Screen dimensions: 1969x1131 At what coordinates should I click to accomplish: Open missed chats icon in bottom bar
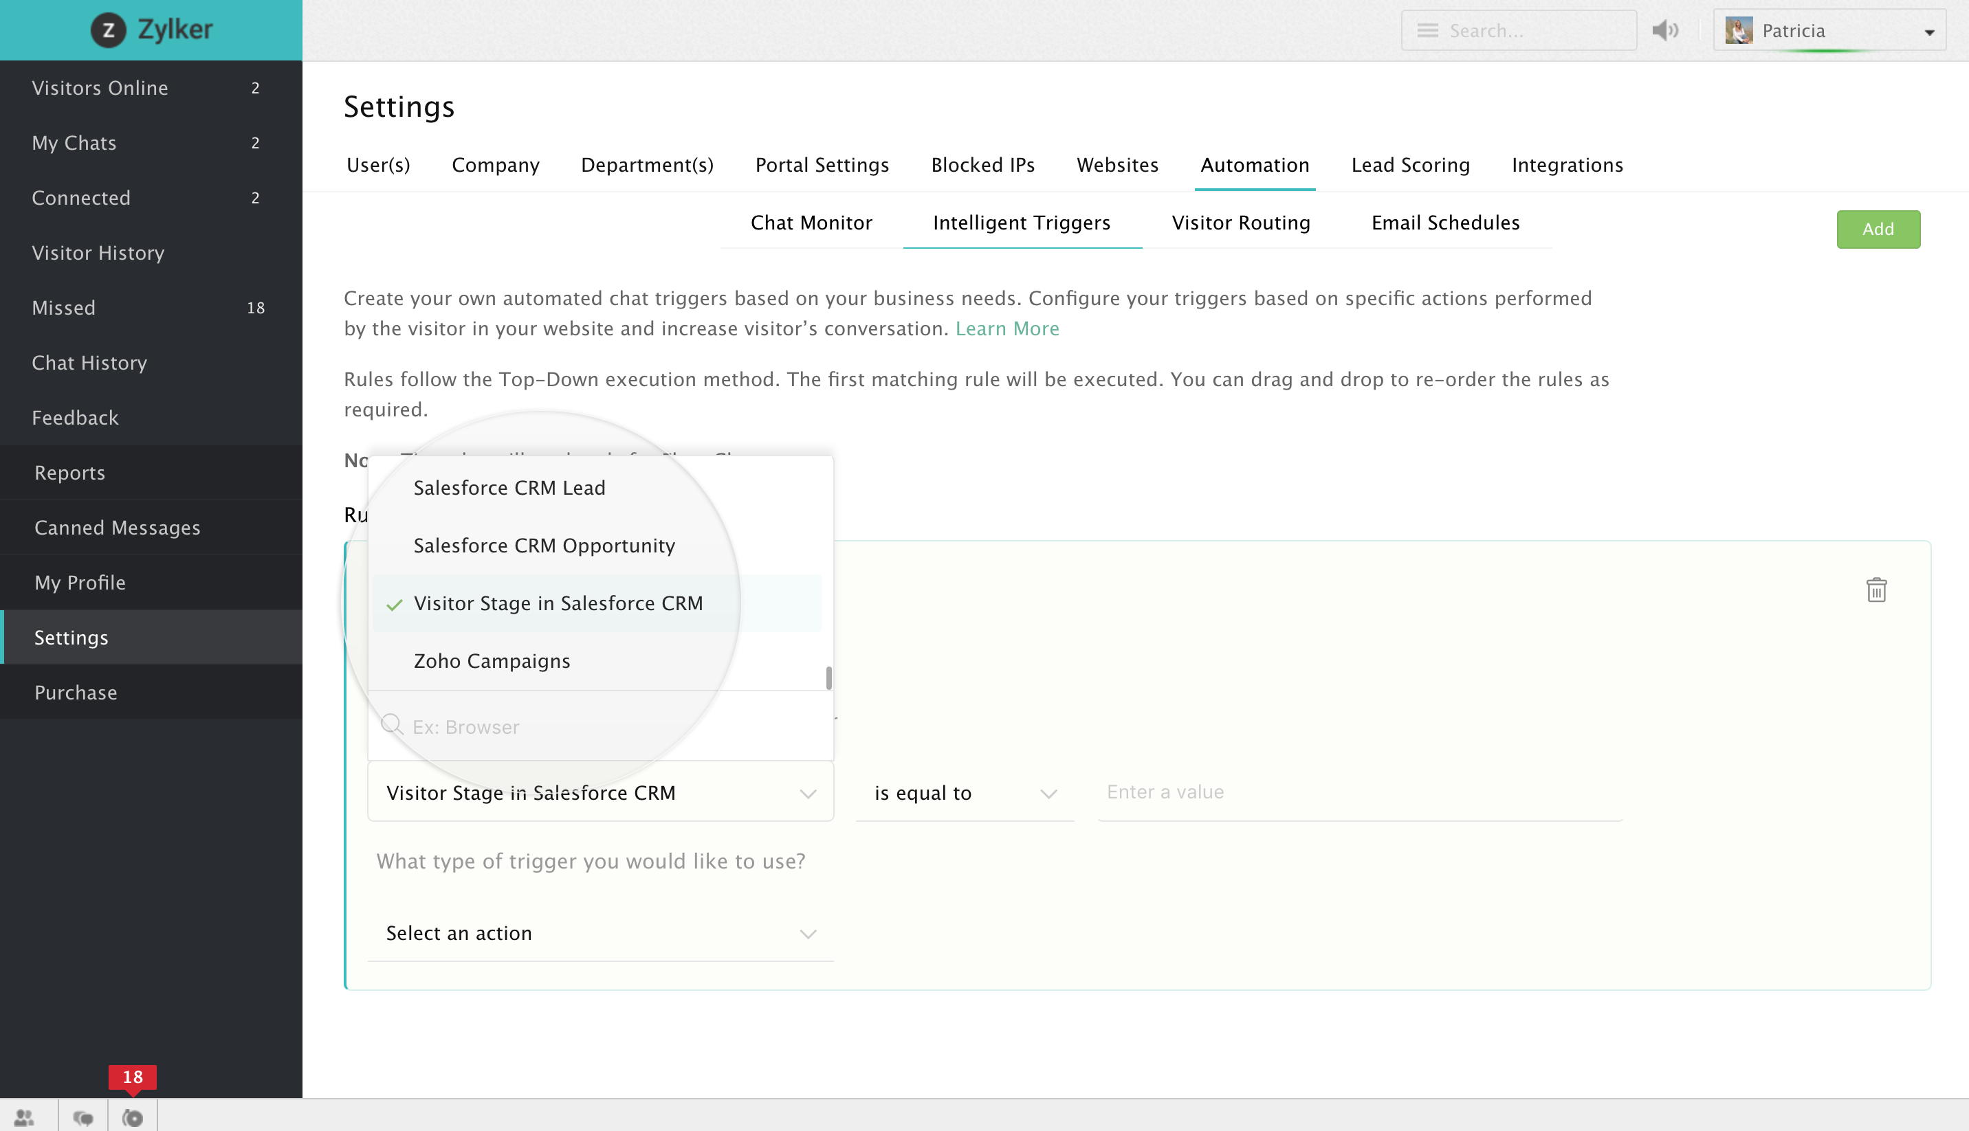point(133,1117)
